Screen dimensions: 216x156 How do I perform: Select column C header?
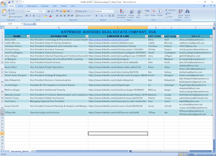(118, 28)
